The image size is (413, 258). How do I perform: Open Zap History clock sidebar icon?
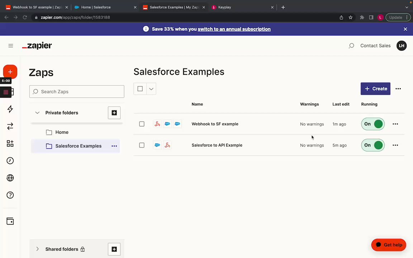(x=10, y=161)
